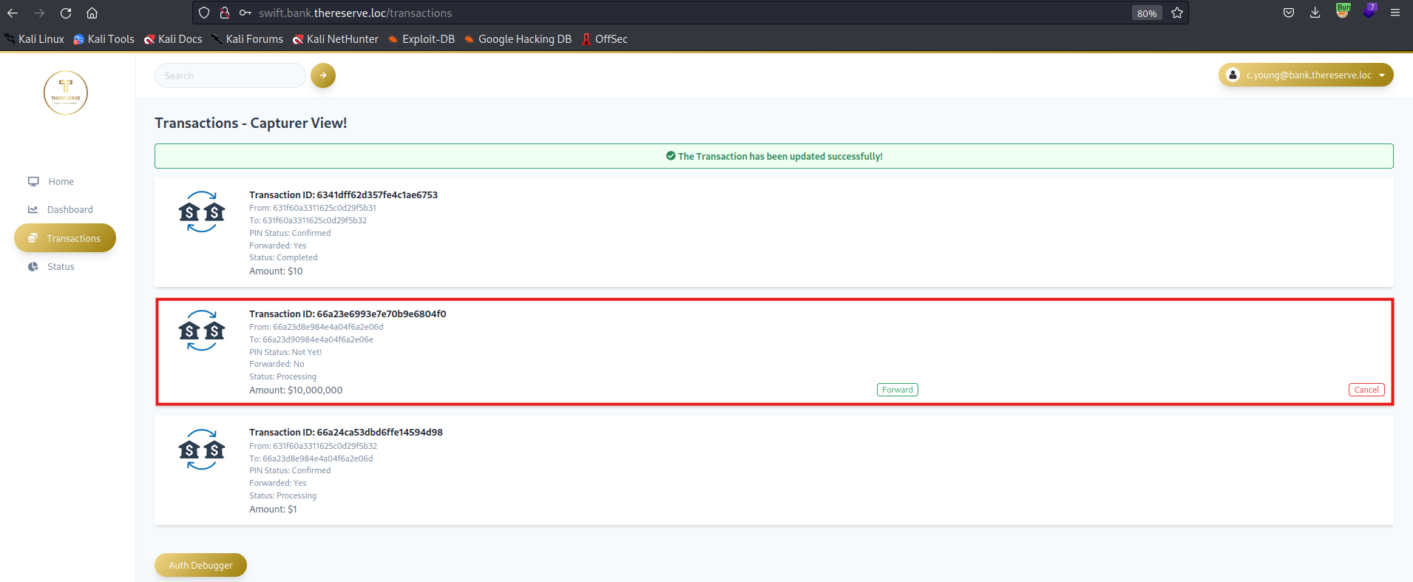Click the Burp extension icon in toolbar
This screenshot has height=582, width=1413.
(x=1342, y=12)
